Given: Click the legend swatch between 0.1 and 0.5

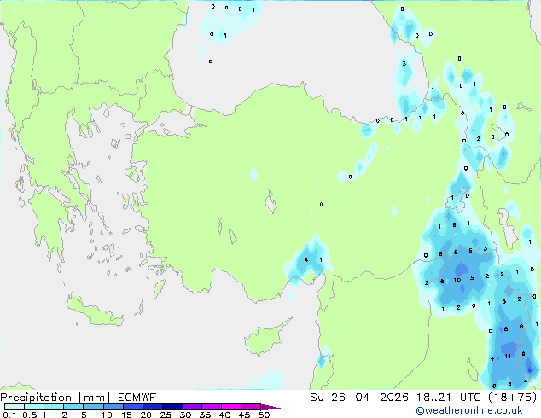Looking at the screenshot, I should coord(15,407).
